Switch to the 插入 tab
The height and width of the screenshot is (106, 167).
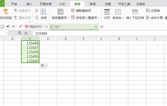pos(29,4)
